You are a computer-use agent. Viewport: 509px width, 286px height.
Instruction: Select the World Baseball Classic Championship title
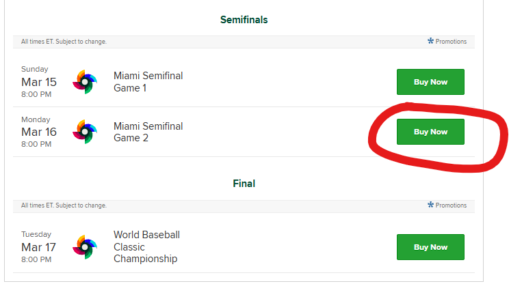pyautogui.click(x=146, y=247)
